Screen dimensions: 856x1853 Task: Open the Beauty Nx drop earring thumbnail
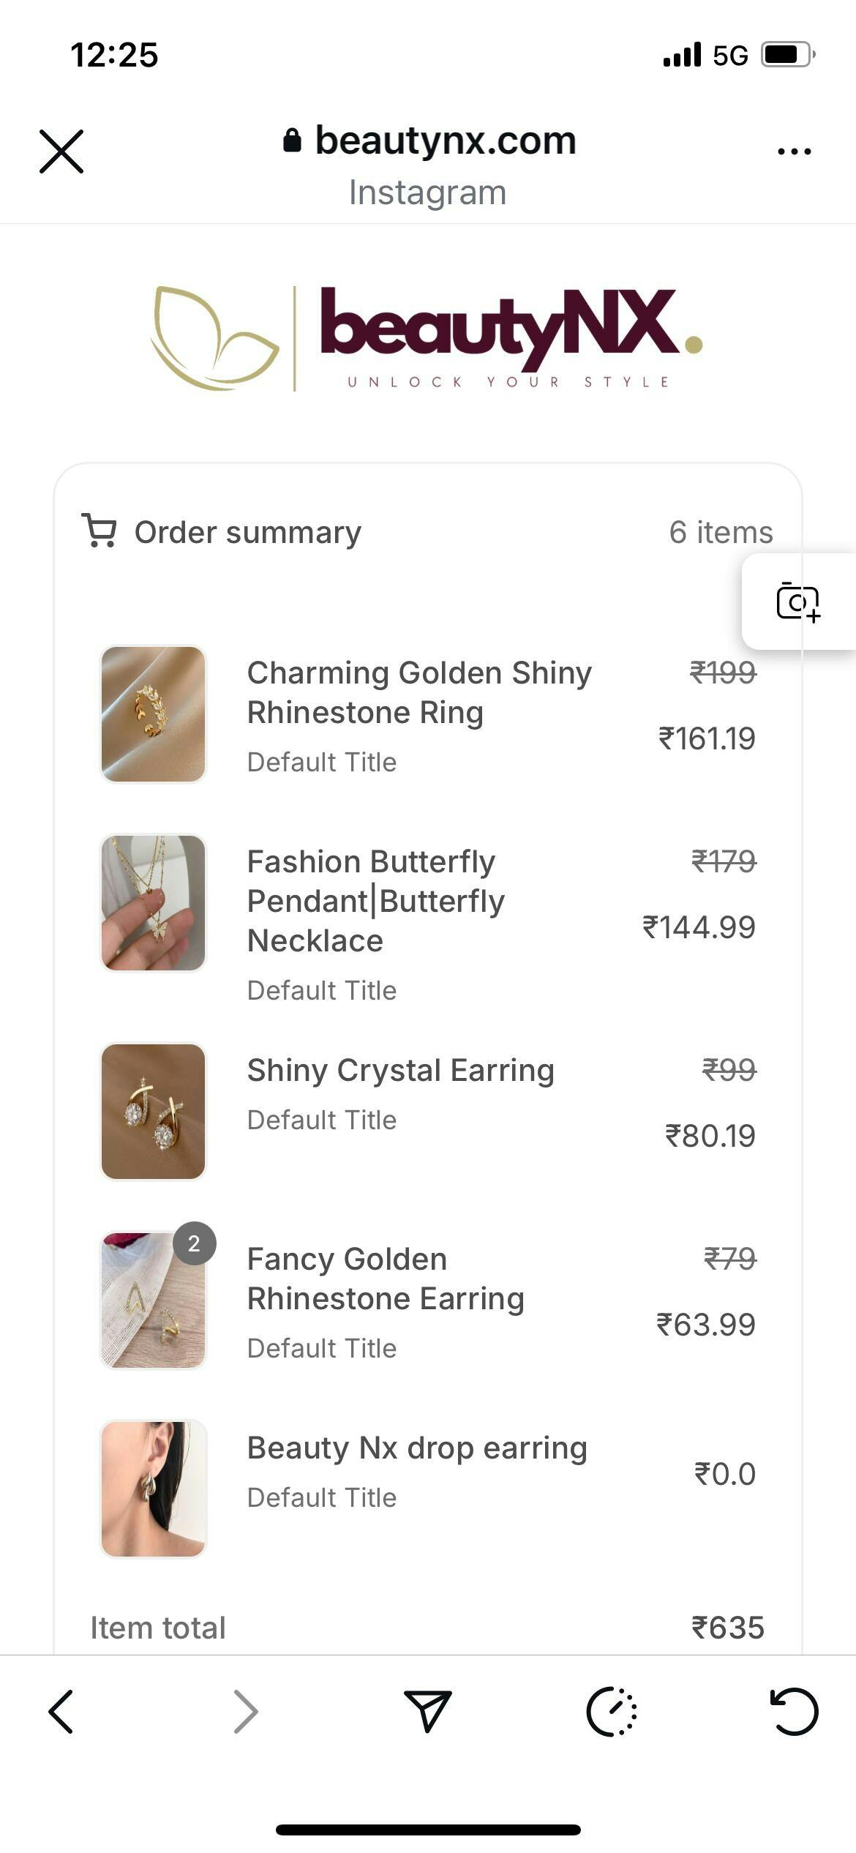tap(153, 1489)
